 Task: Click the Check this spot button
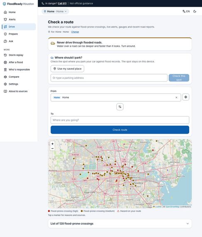179,78
